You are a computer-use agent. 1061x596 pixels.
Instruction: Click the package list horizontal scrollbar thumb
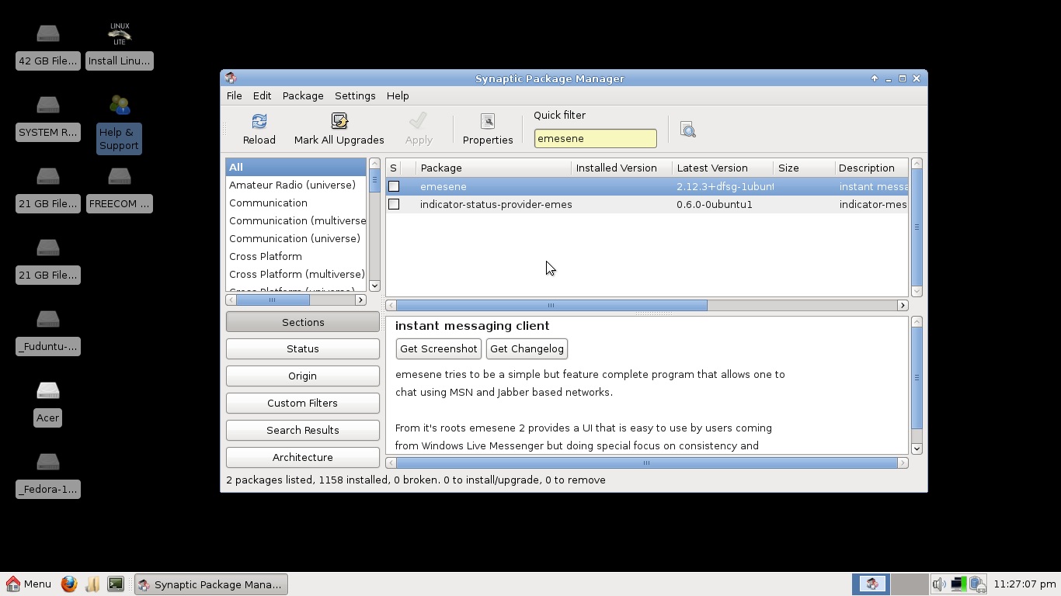(x=551, y=305)
